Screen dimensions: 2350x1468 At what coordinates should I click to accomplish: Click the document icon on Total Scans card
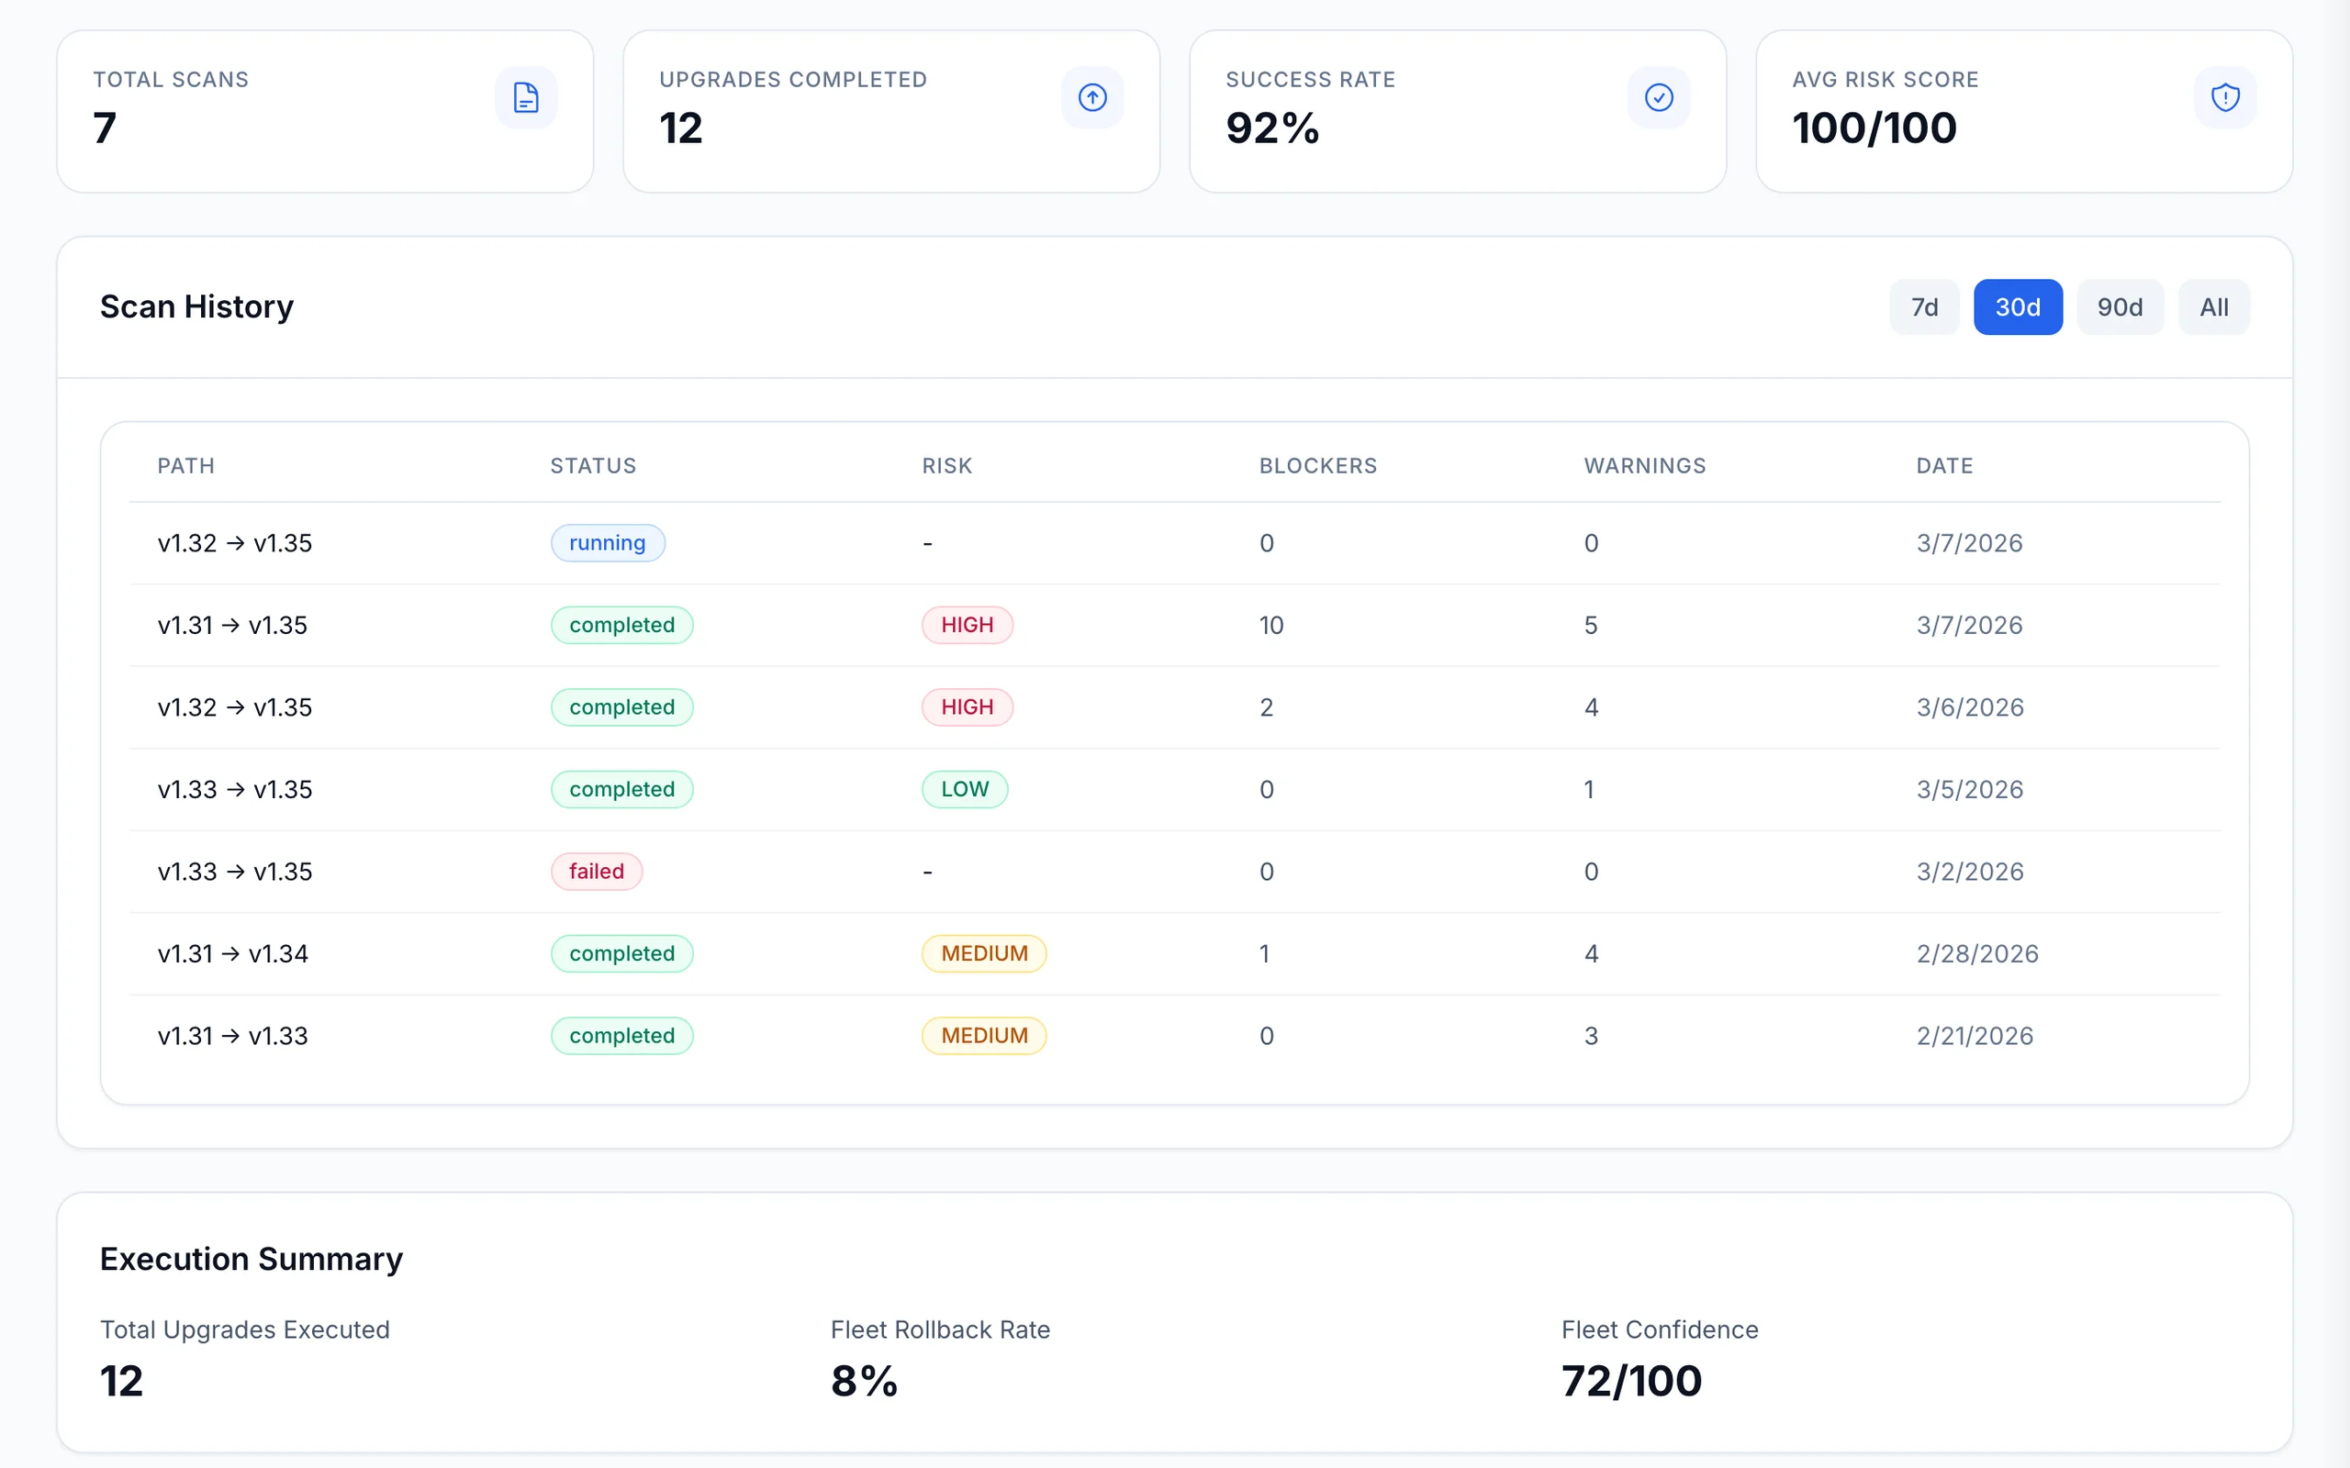click(x=526, y=97)
